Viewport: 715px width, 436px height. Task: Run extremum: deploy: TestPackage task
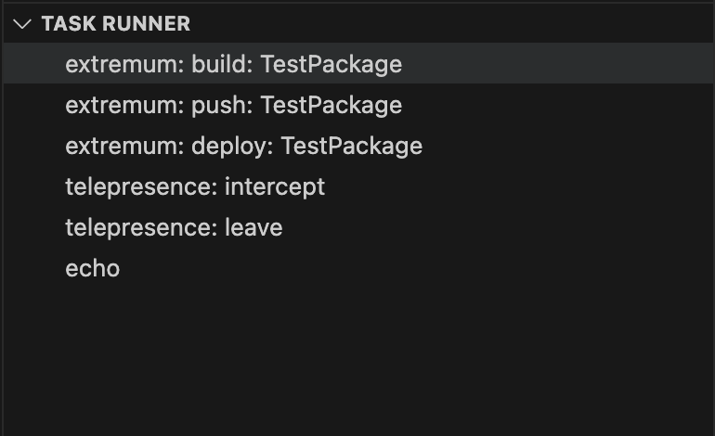[243, 147]
